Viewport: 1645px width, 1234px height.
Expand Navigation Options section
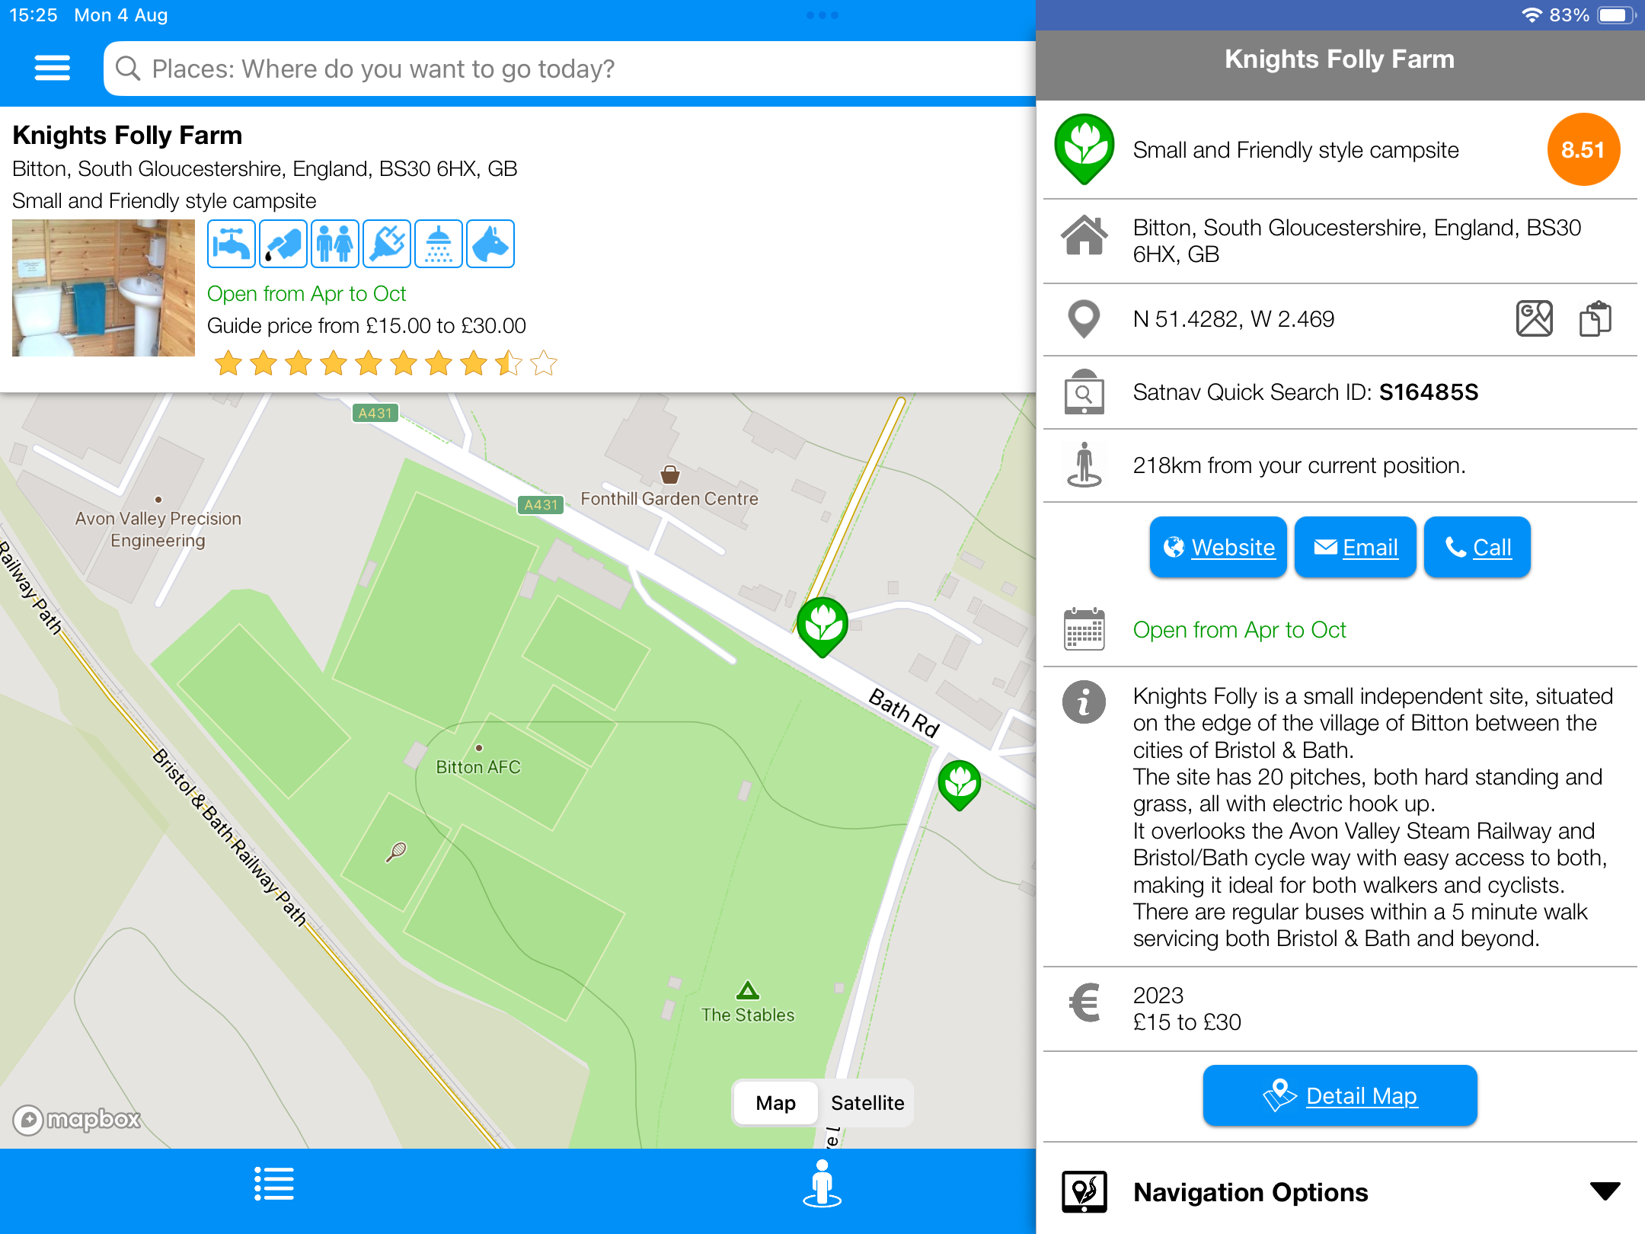(x=1251, y=1192)
